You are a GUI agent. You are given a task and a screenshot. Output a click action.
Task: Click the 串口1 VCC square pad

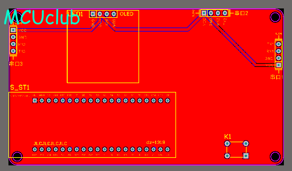[279, 65]
